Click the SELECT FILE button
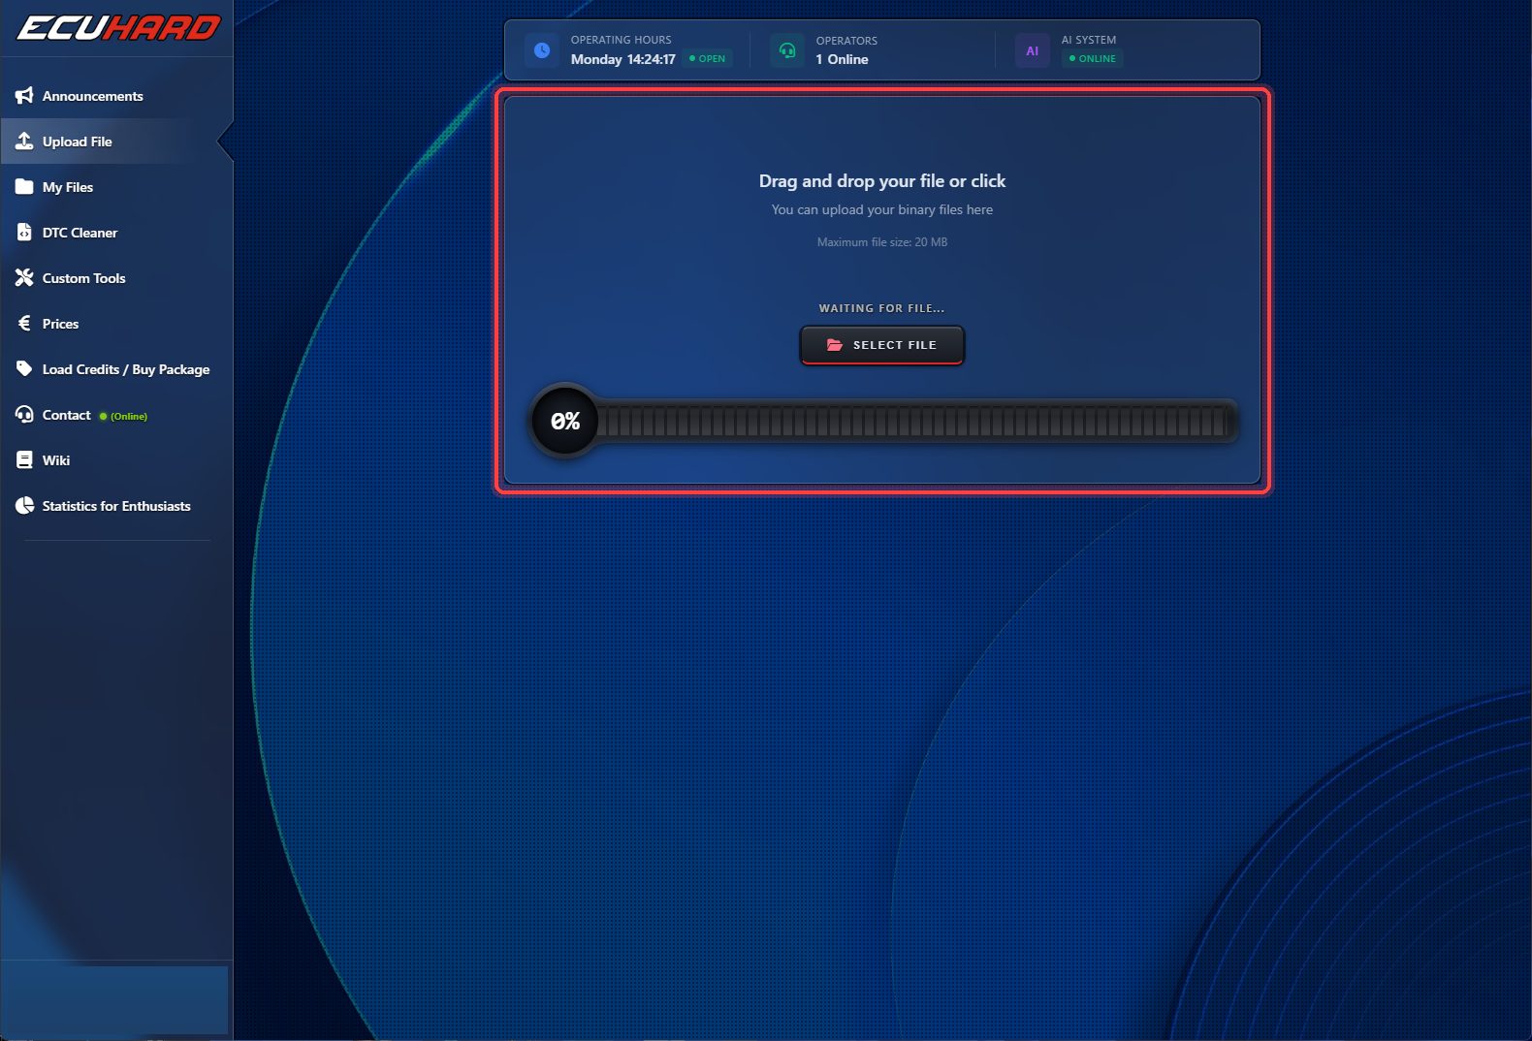 (x=881, y=345)
